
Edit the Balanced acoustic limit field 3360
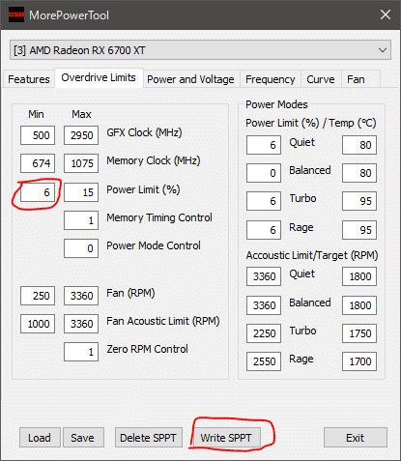(x=264, y=305)
